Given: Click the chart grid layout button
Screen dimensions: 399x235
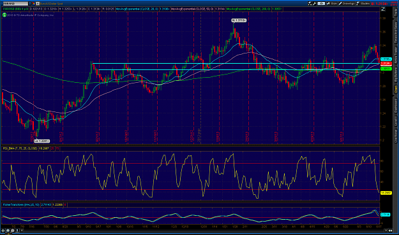Looking at the screenshot, I should pyautogui.click(x=321, y=4).
